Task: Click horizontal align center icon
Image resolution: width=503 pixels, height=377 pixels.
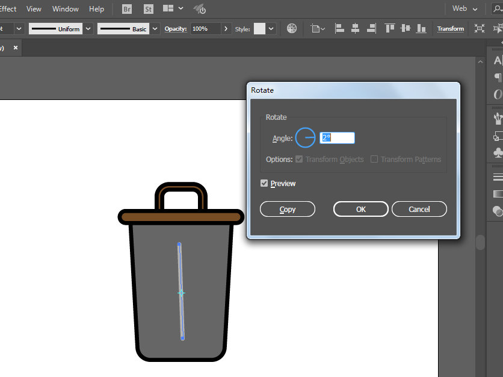Action: click(x=355, y=28)
